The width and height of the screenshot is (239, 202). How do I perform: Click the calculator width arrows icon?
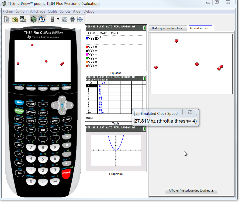(72, 19)
